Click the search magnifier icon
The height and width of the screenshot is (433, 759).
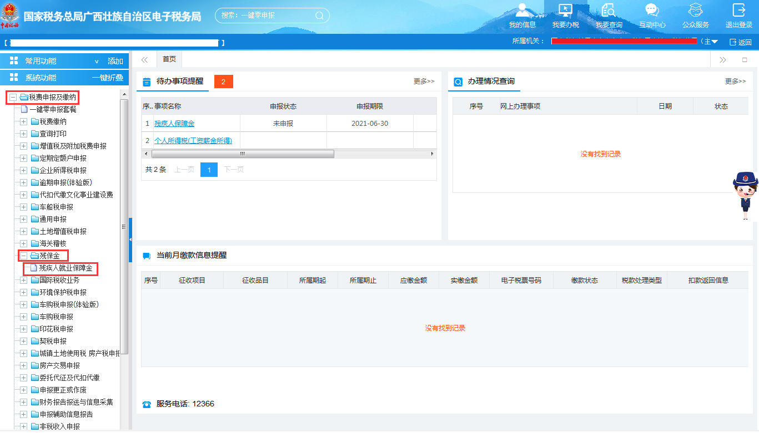pyautogui.click(x=319, y=16)
